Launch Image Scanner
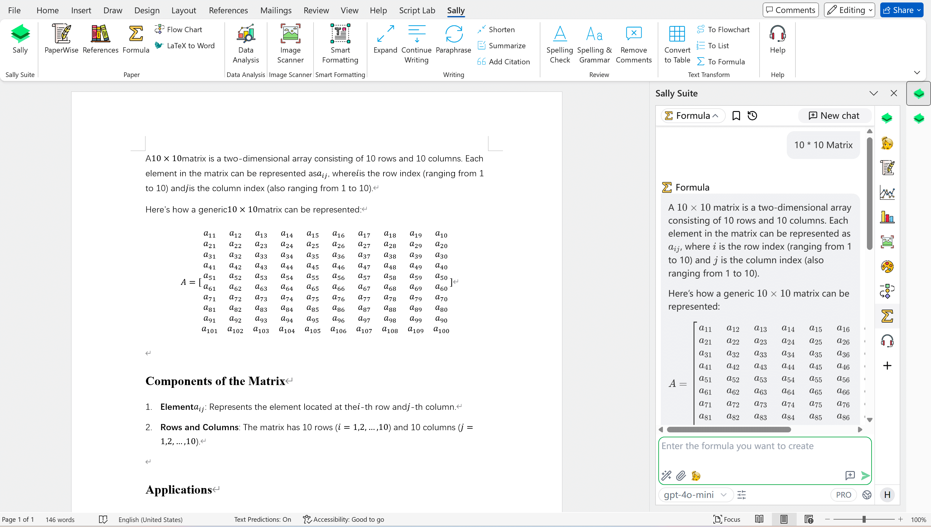The height and width of the screenshot is (527, 931). click(290, 44)
